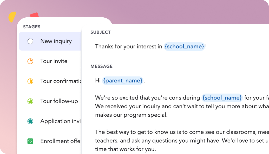269x154 pixels.
Task: Click the orange quarter-filled Tour invite icon
Action: (x=30, y=61)
